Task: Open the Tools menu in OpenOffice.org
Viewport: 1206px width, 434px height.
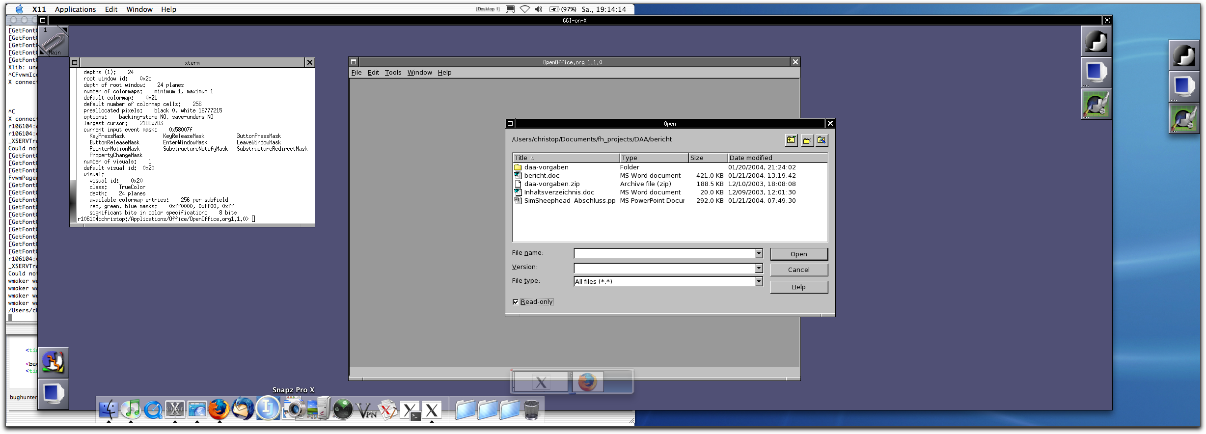Action: [x=393, y=72]
